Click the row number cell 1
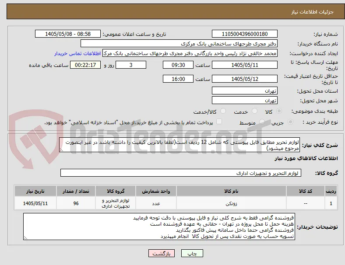The width and height of the screenshot is (345, 265). point(331,203)
